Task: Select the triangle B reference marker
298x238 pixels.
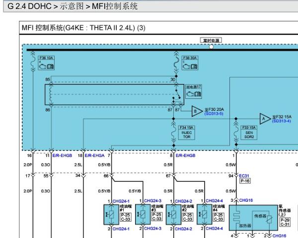Action: pos(197,111)
